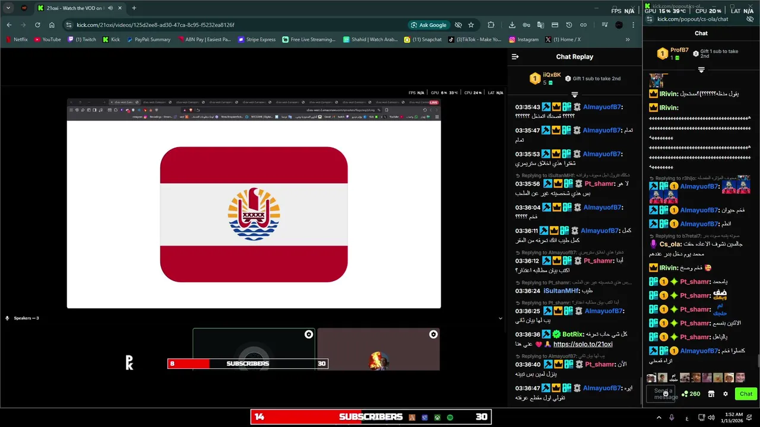Screen dimensions: 760x427
Task: Open the media controls playlist icon
Action: [604, 25]
